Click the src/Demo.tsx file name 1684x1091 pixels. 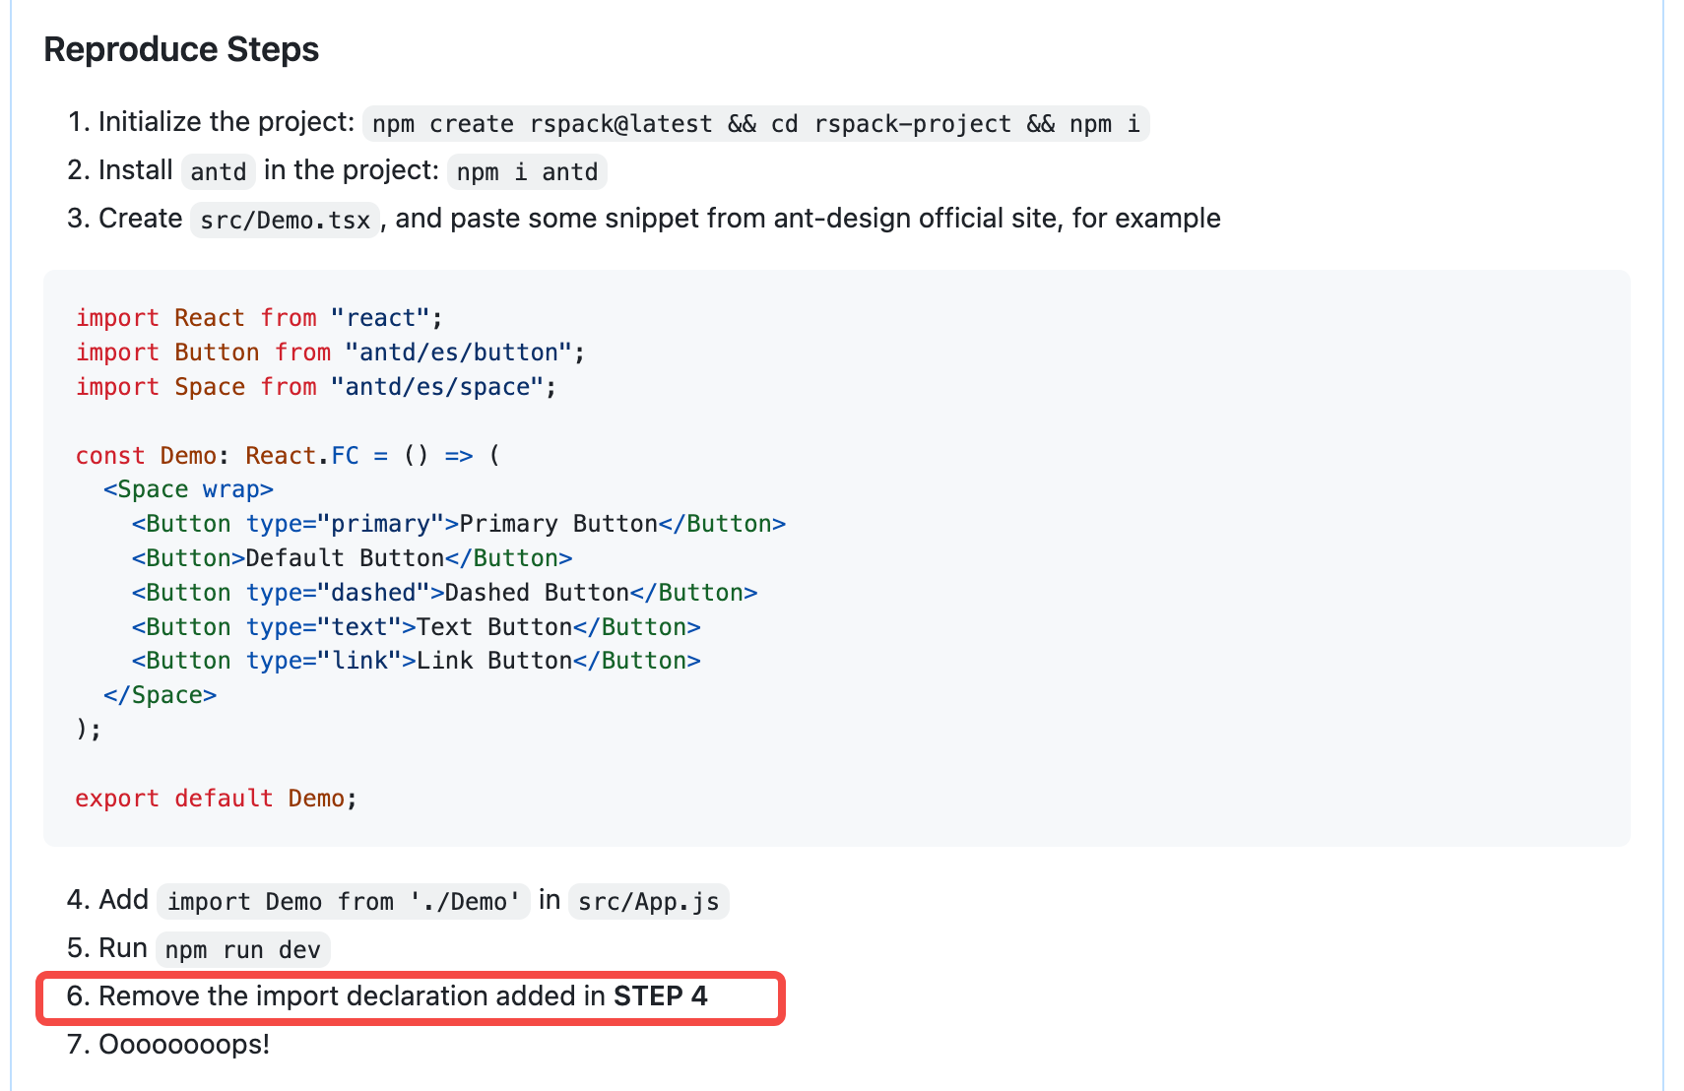(284, 219)
